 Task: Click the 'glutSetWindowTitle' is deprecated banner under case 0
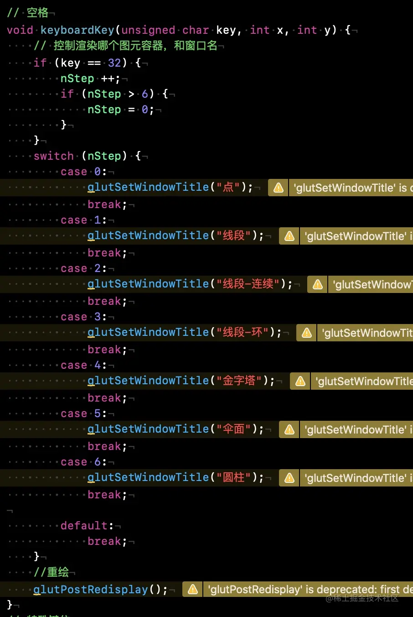pyautogui.click(x=351, y=188)
